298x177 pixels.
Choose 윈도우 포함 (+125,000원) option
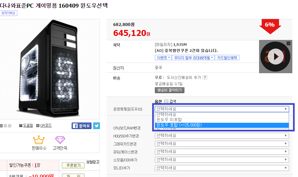pyautogui.click(x=222, y=125)
